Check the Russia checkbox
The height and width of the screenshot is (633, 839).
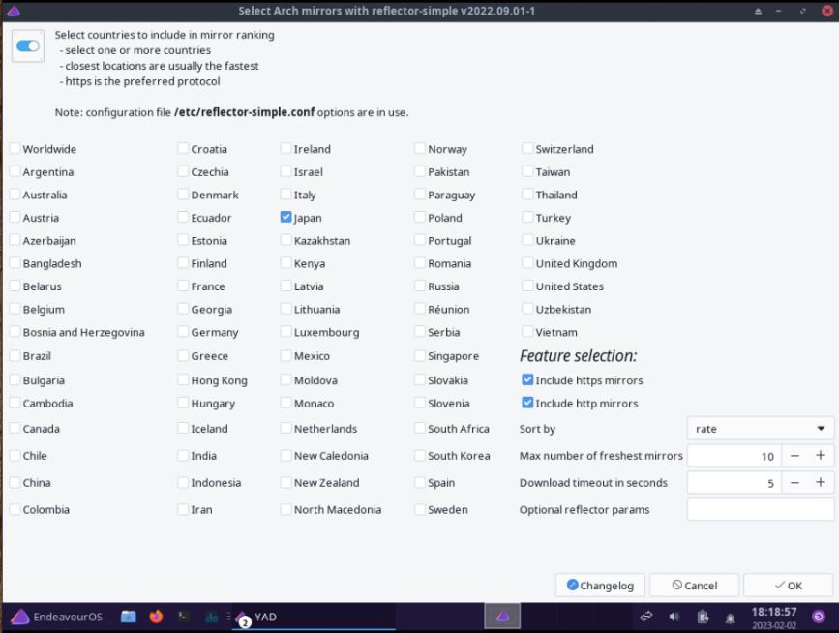click(420, 286)
